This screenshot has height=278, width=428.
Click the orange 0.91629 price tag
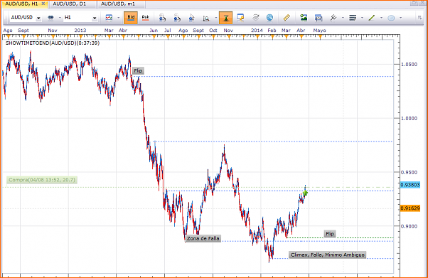(410, 208)
